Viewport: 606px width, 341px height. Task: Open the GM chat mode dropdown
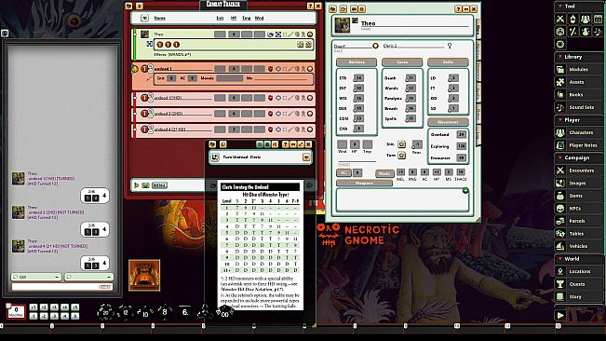pos(36,277)
